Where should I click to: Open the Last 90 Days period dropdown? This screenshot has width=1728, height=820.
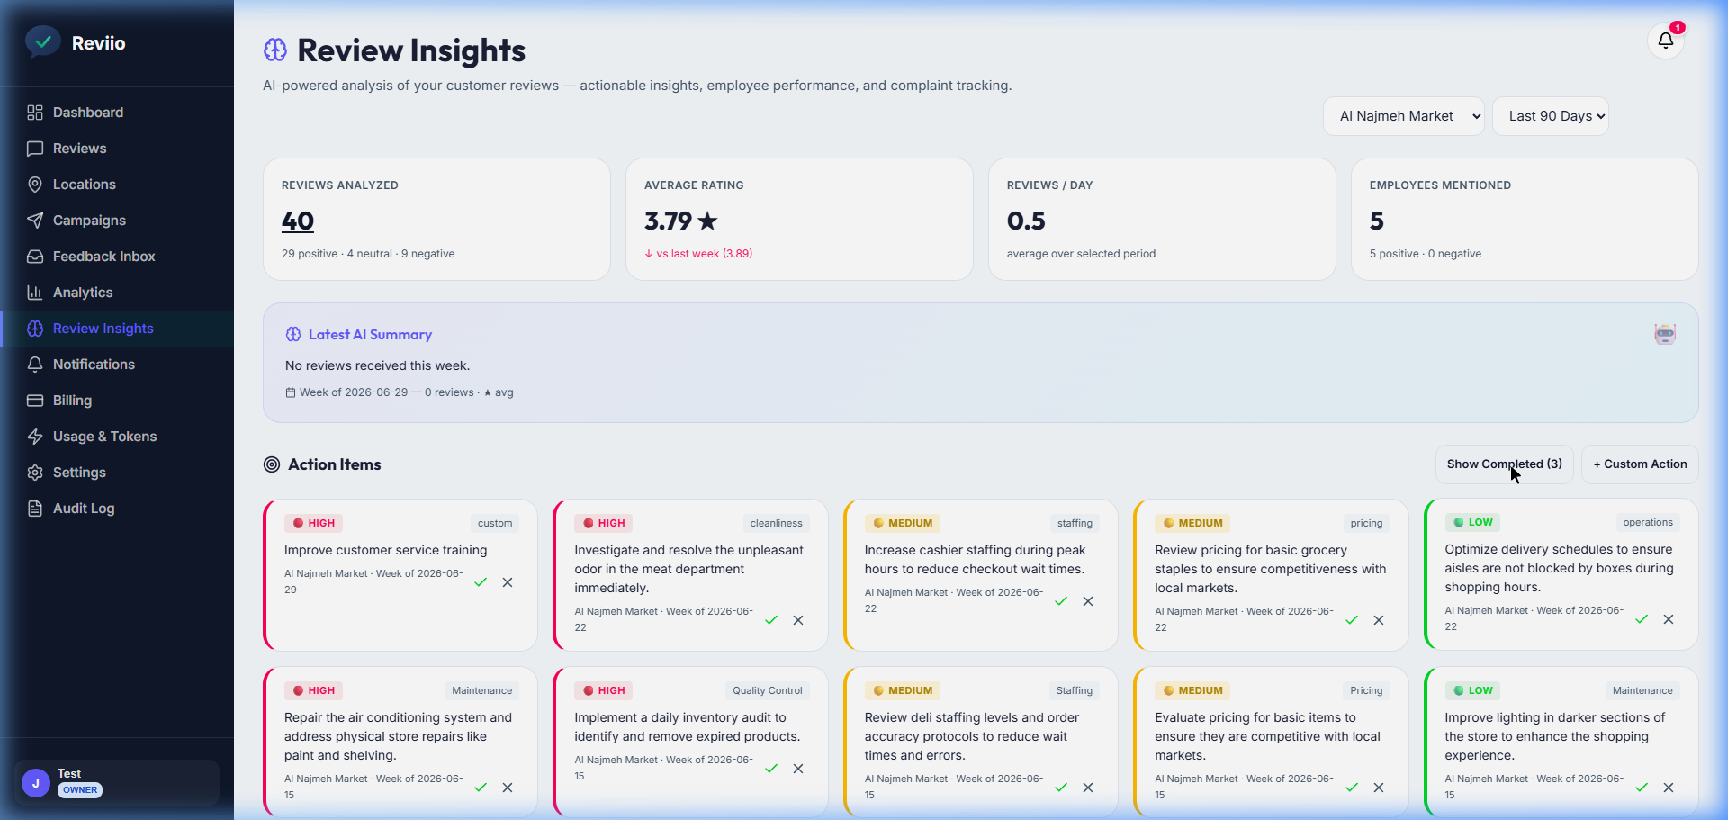1551,116
